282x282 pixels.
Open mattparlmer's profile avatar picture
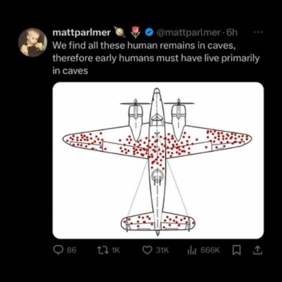pos(32,43)
